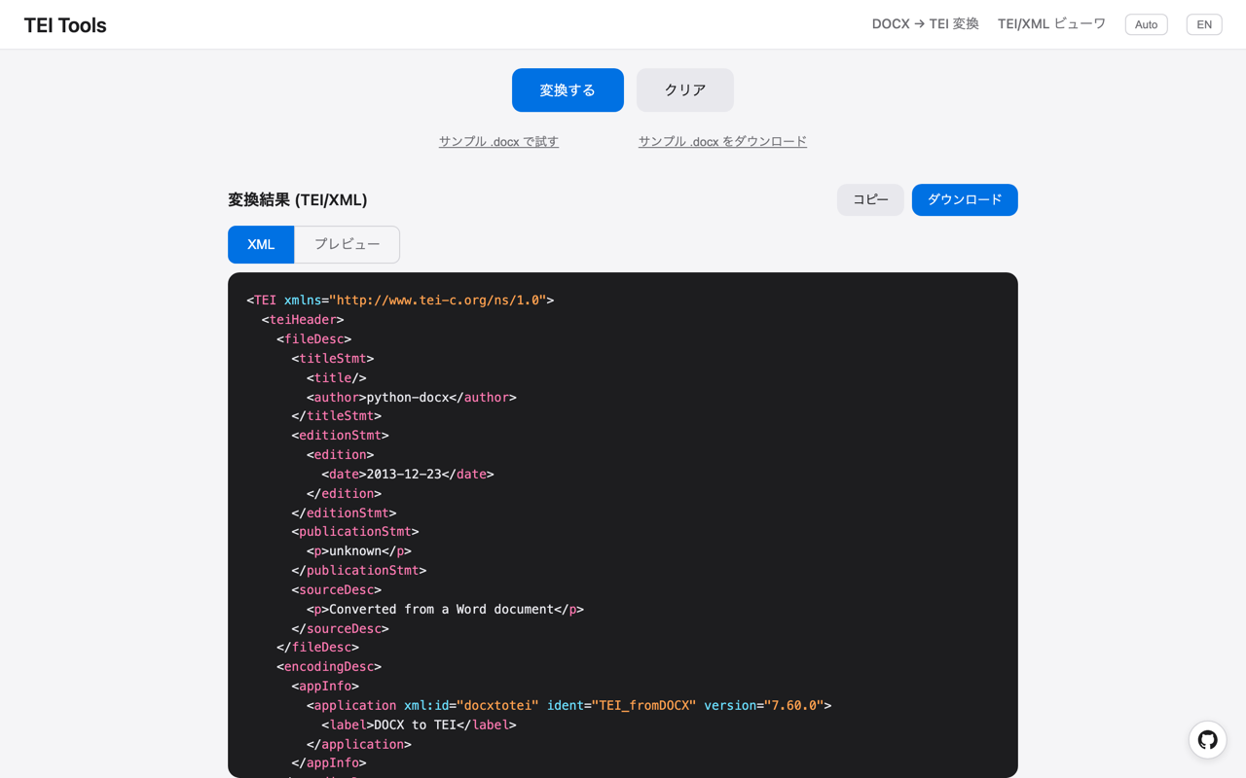Click the opening appInfo tag line
The image size is (1246, 778).
tap(325, 687)
